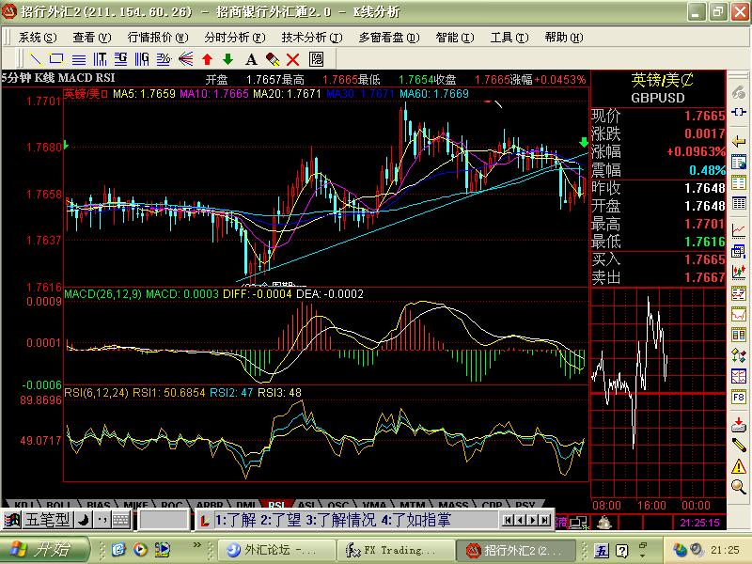The image size is (752, 564).
Task: Select the rectangle drawing tool
Action: [x=56, y=59]
